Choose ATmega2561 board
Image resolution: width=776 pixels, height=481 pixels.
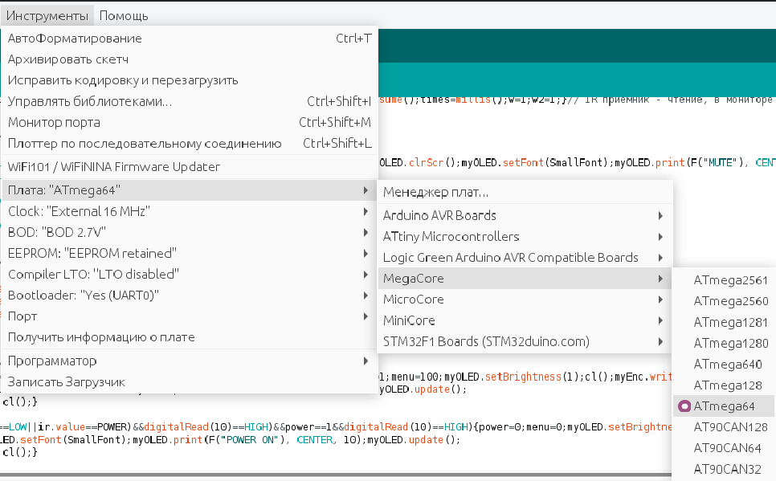[x=730, y=280]
